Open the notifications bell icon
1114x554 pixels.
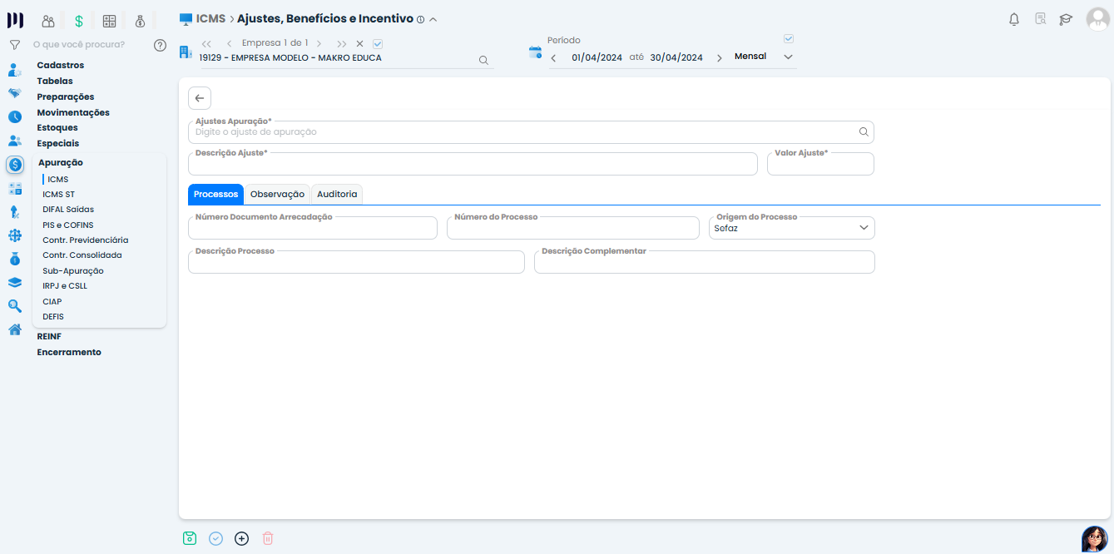point(1013,19)
